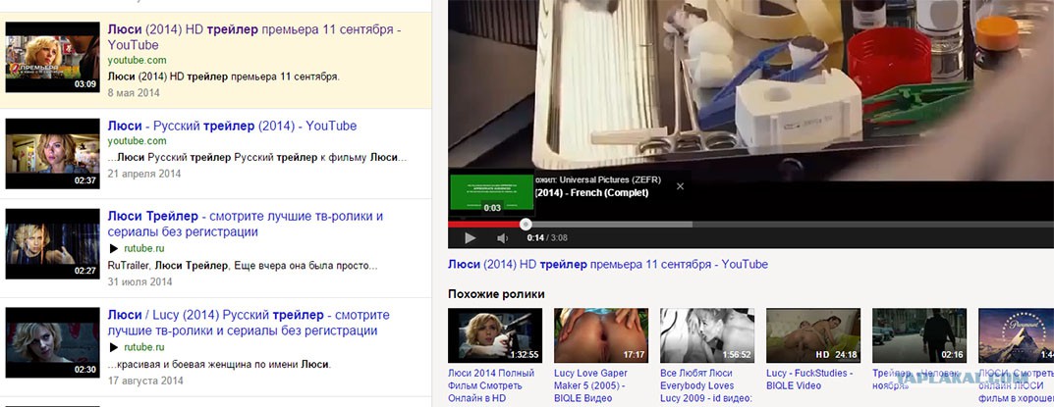The height and width of the screenshot is (407, 1054).
Task: Open 'Трейлер «Человек ноября»' related link
Action: pos(916,380)
